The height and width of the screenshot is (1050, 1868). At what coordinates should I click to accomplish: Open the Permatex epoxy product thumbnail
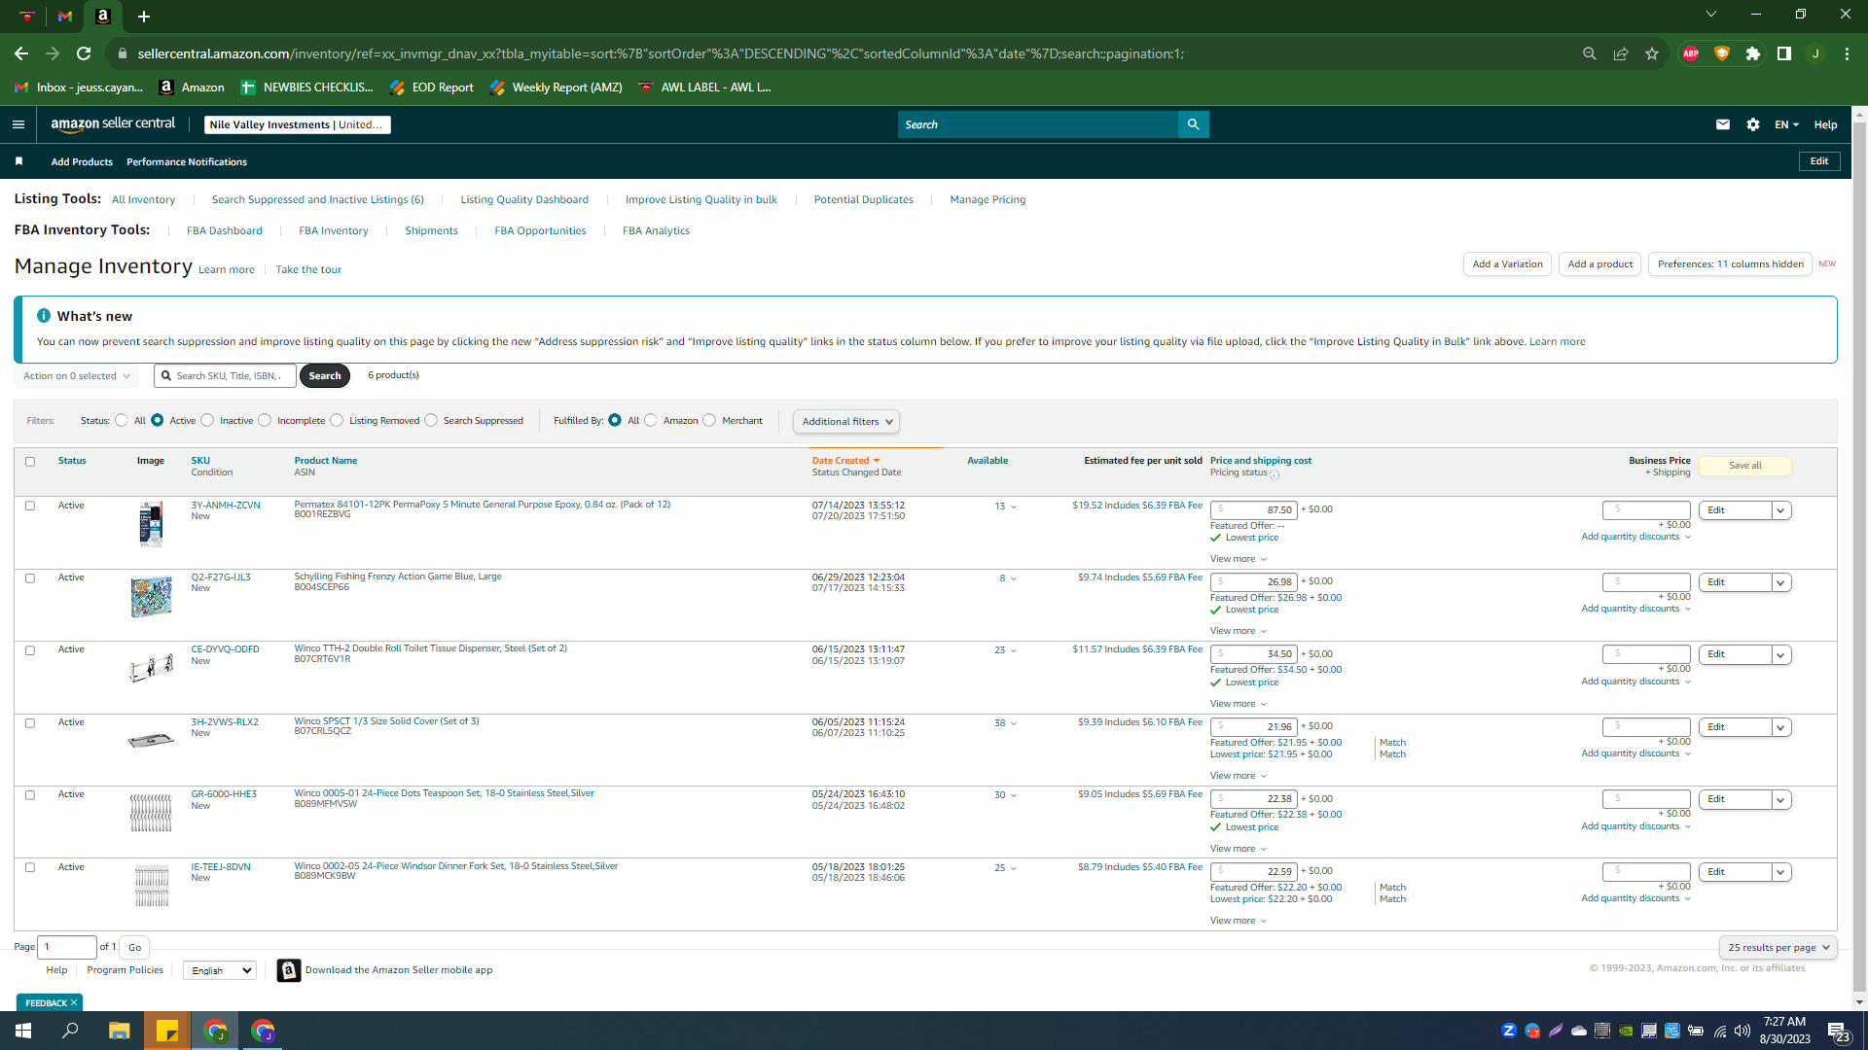point(151,524)
